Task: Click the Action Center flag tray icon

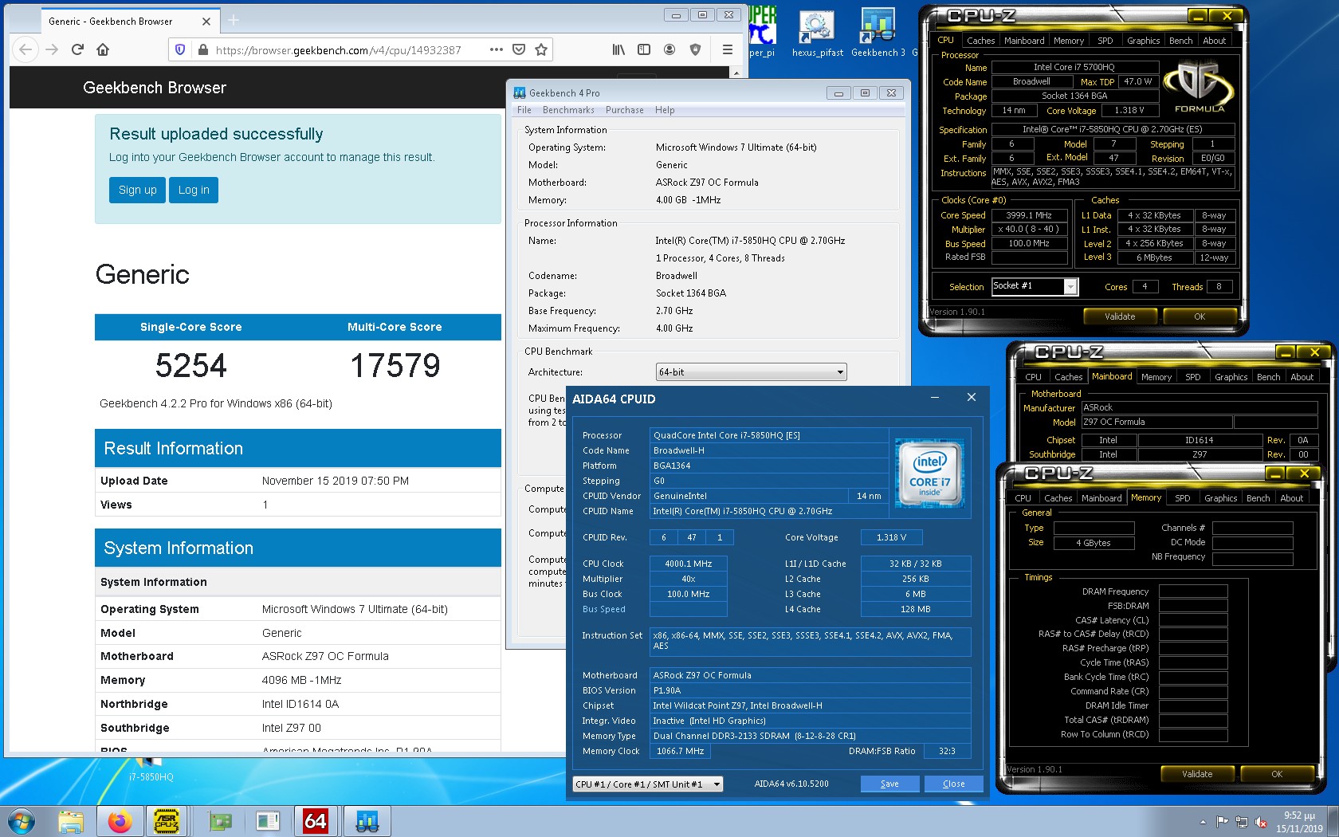Action: [1222, 822]
